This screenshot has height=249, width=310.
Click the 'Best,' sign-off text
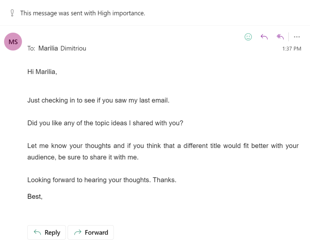[x=35, y=196]
